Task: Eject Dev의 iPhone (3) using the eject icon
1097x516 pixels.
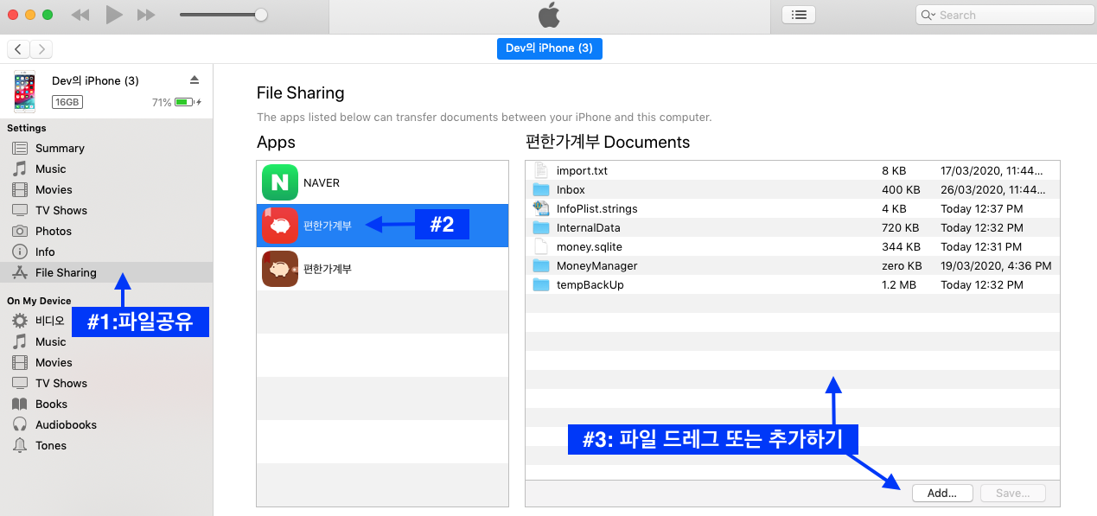Action: pos(195,80)
